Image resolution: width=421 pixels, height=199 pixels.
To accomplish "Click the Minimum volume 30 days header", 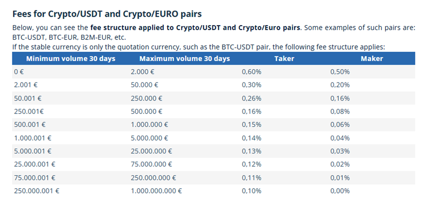I will 70,59.
